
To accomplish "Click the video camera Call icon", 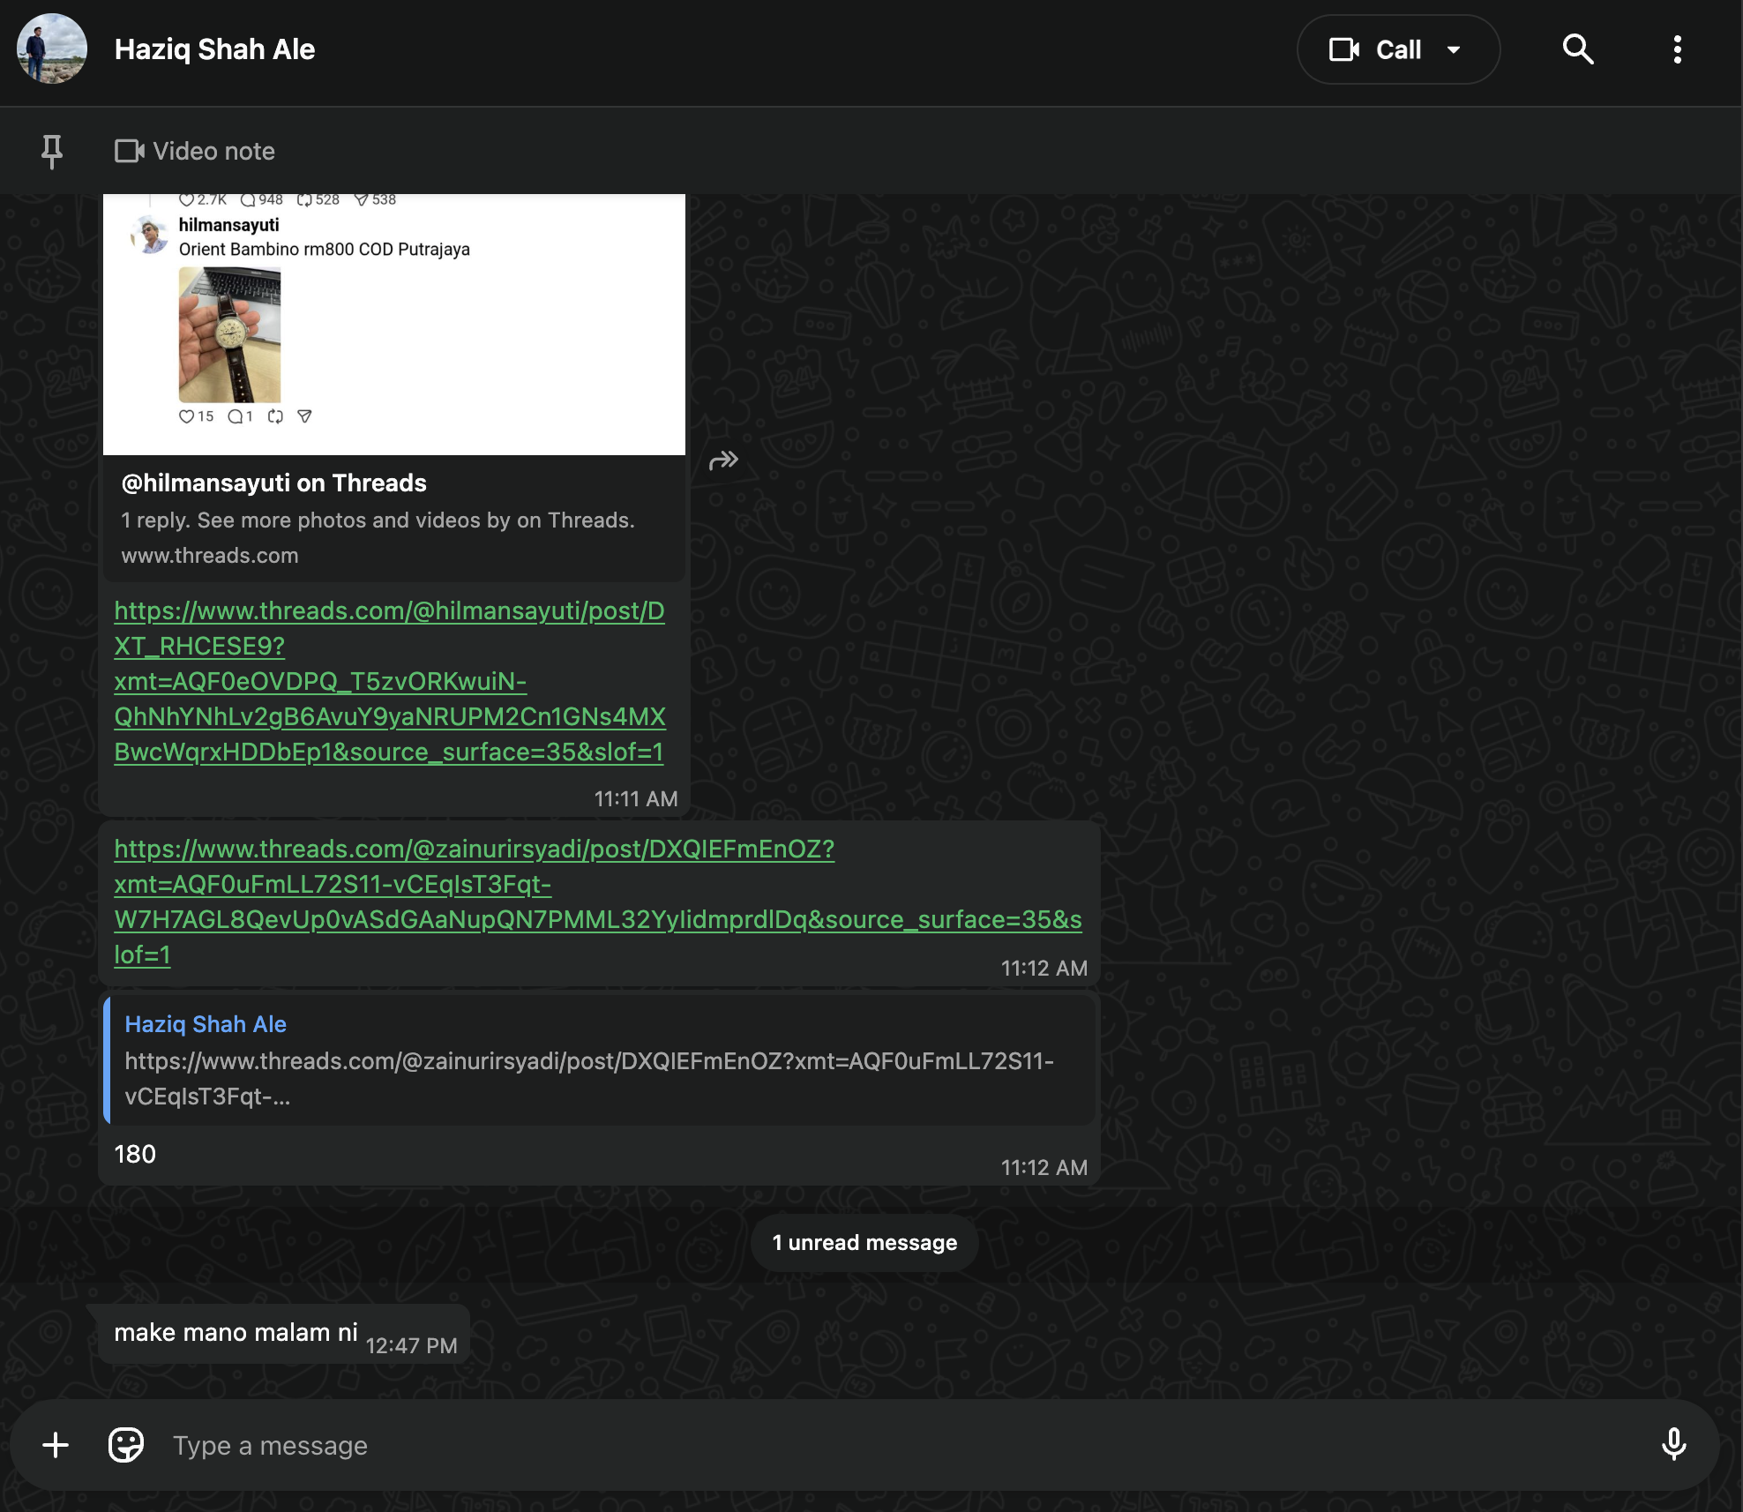I will [x=1344, y=49].
